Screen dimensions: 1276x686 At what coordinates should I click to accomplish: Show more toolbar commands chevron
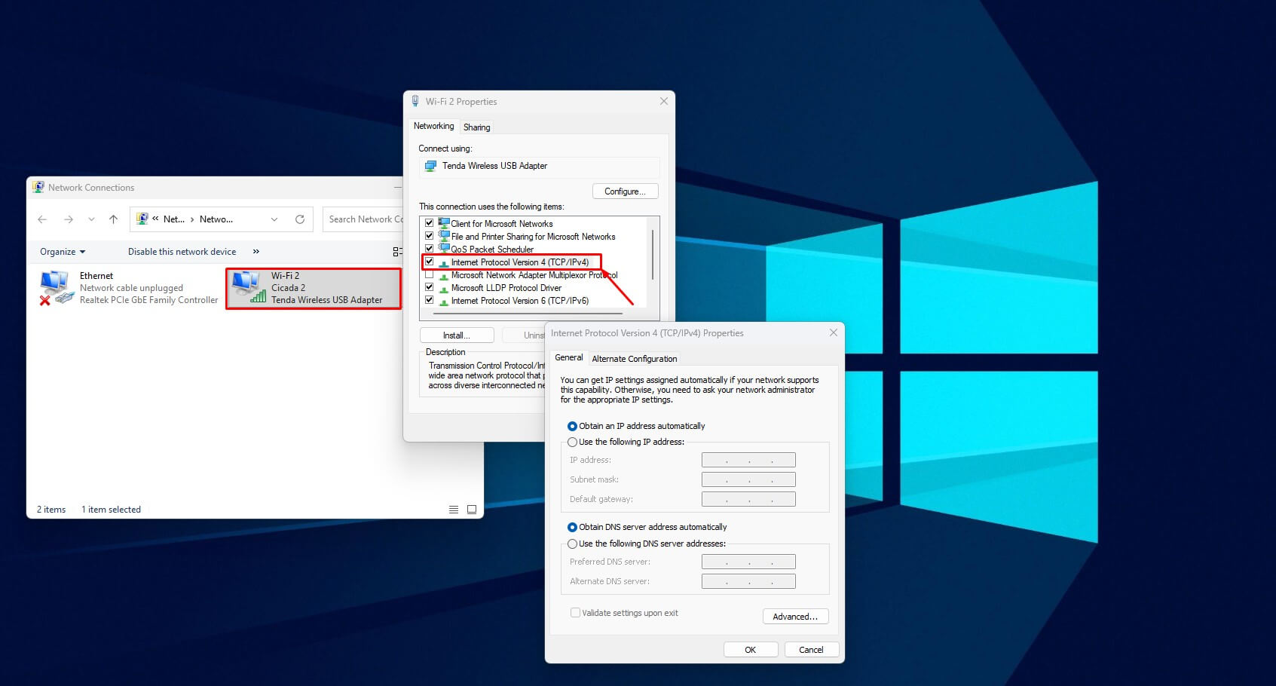pos(256,252)
